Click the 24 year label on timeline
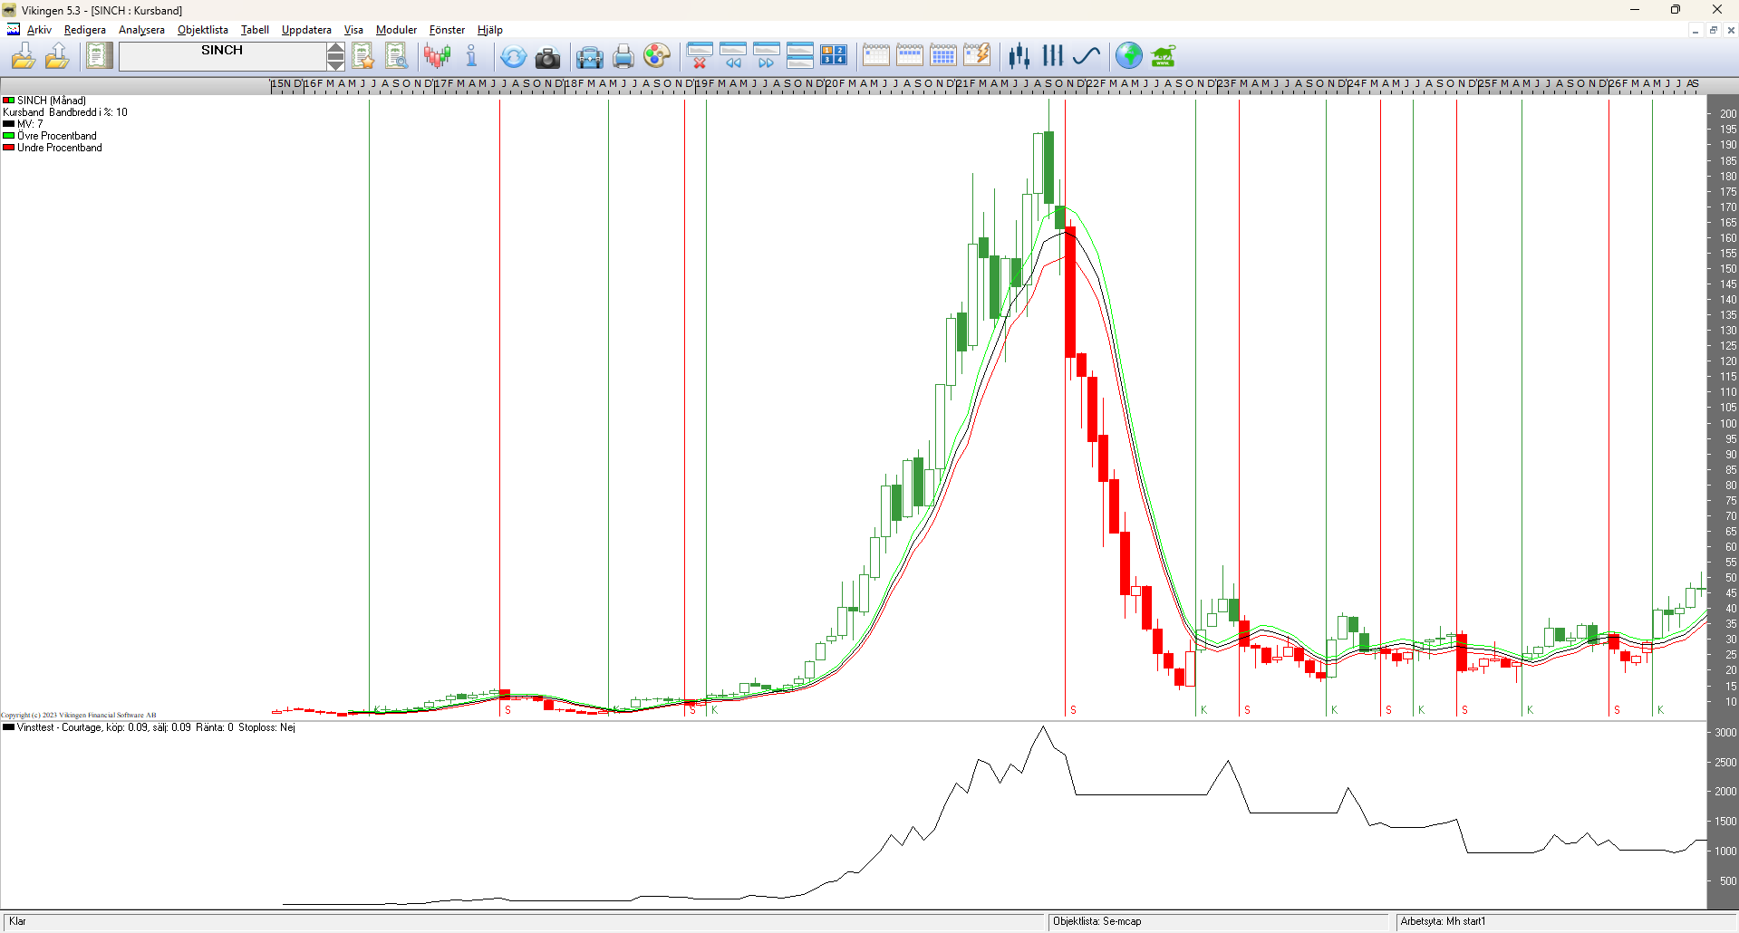The height and width of the screenshot is (933, 1739). (x=1355, y=83)
